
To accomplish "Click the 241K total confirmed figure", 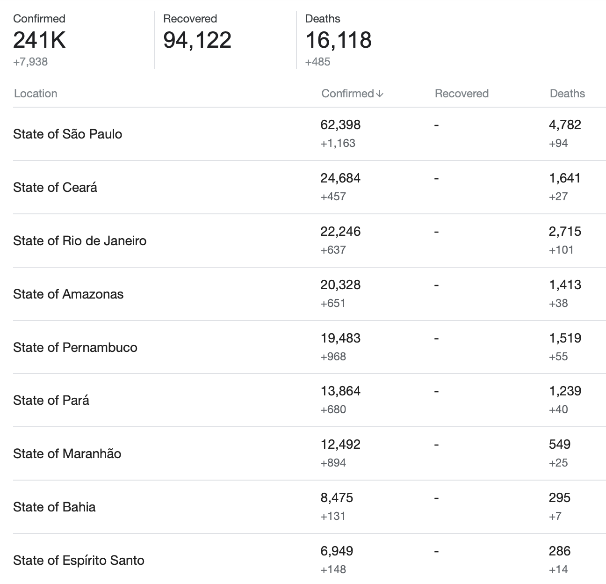I will (39, 40).
